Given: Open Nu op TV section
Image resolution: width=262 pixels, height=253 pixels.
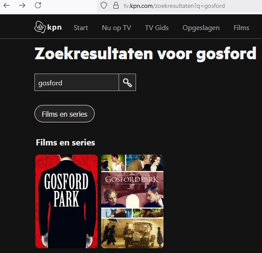Looking at the screenshot, I should 116,28.
